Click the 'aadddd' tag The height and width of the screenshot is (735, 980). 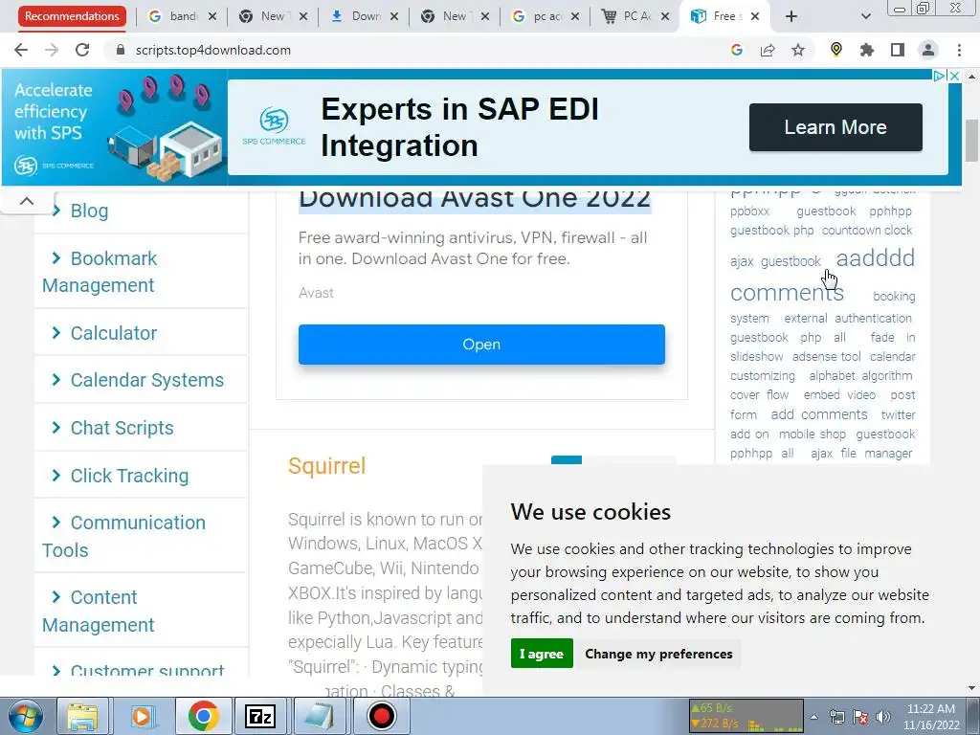(x=875, y=257)
